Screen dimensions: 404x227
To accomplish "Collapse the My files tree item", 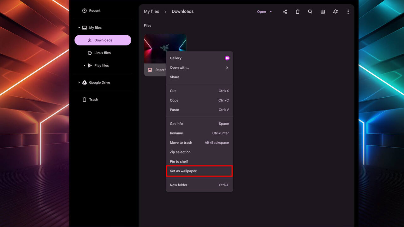I will pyautogui.click(x=79, y=27).
